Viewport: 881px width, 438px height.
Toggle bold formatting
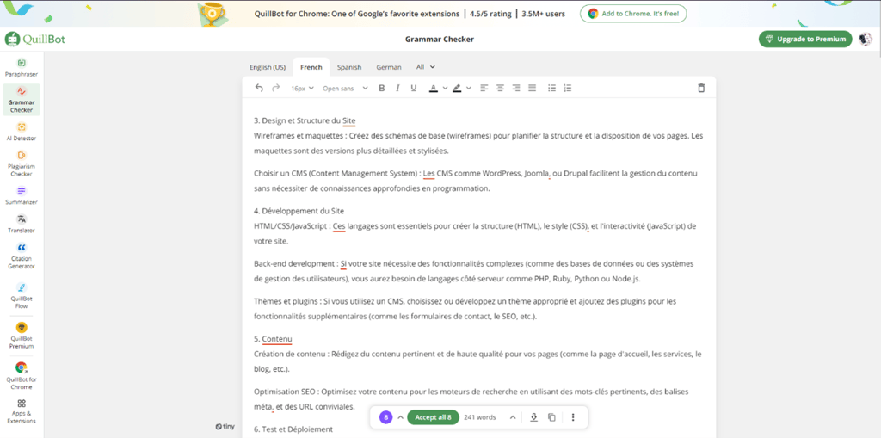click(381, 89)
